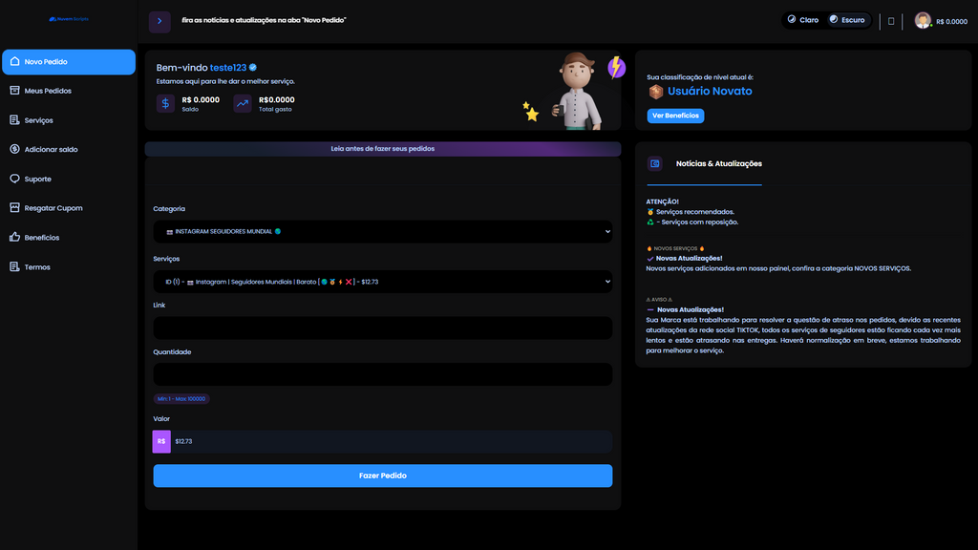
Task: Click the sidebar expand arrow icon
Action: click(159, 22)
